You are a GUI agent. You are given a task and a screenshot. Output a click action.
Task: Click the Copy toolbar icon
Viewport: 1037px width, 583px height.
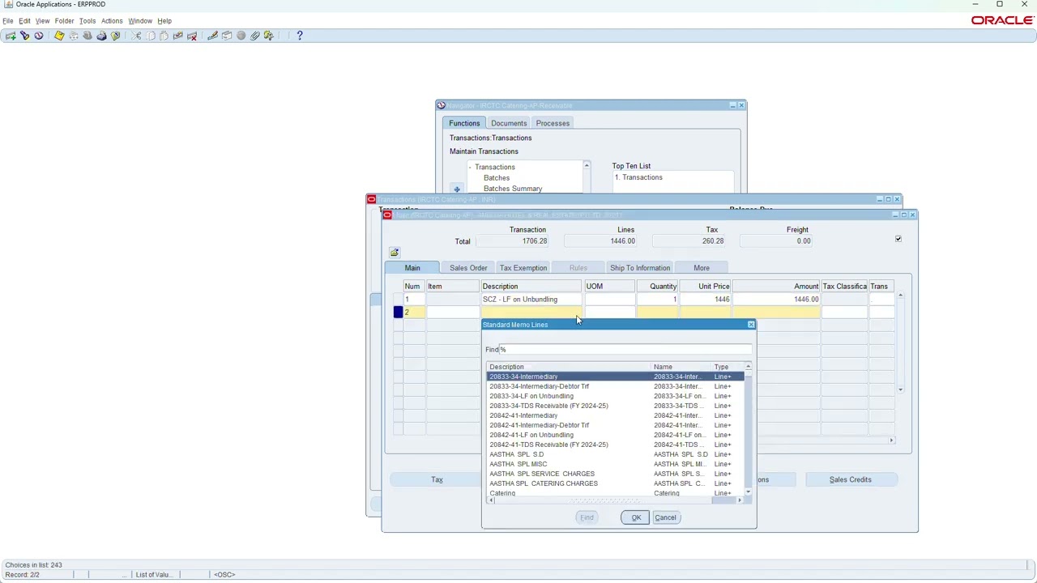(x=151, y=36)
